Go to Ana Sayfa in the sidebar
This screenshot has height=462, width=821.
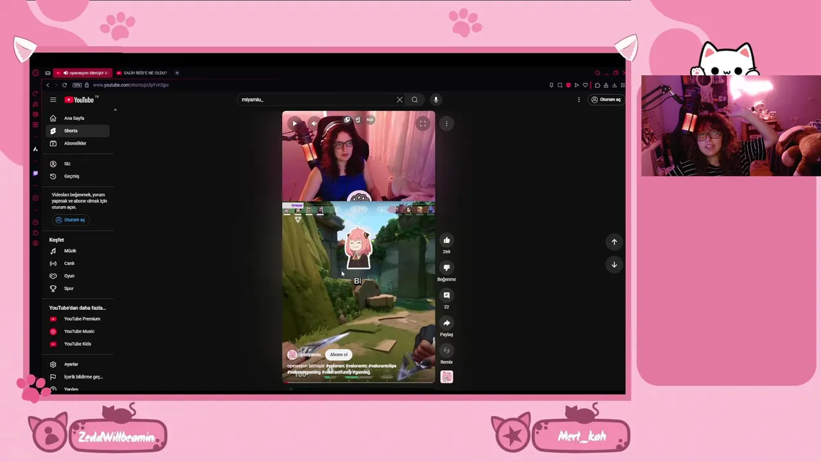point(79,118)
